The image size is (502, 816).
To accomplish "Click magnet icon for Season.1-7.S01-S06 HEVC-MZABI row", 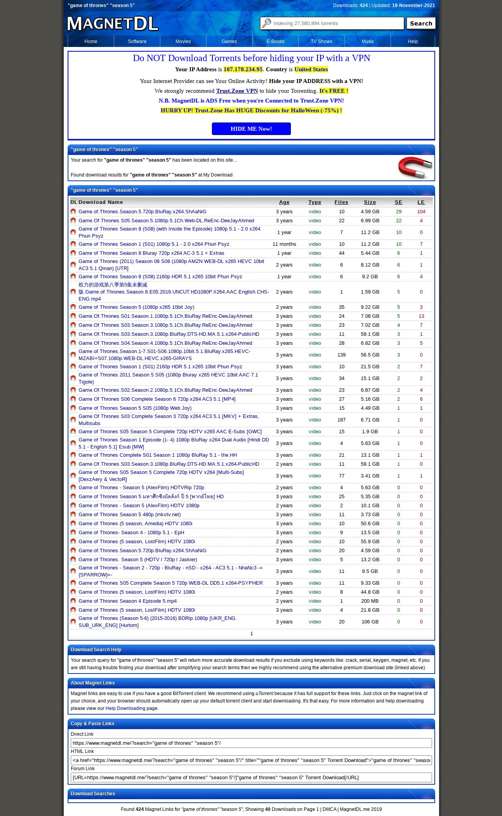I will pos(73,355).
